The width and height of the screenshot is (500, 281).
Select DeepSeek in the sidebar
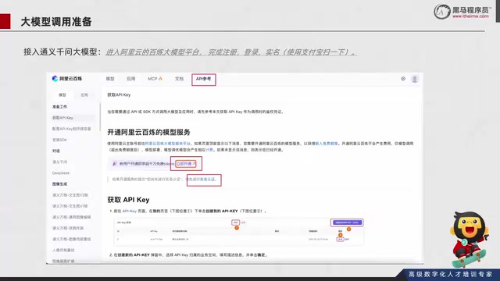61,173
